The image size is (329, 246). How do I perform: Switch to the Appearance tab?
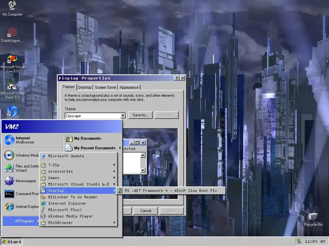(x=129, y=87)
